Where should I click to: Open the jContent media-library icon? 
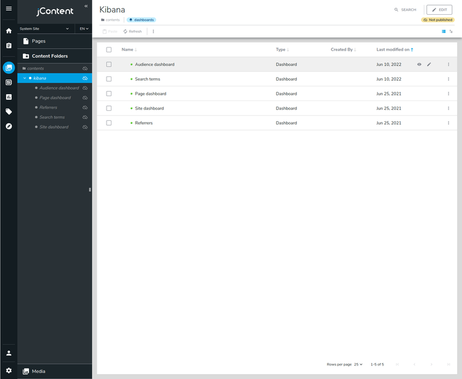(9, 68)
